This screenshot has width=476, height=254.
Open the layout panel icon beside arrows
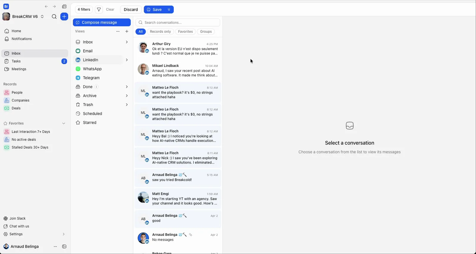pos(64,7)
